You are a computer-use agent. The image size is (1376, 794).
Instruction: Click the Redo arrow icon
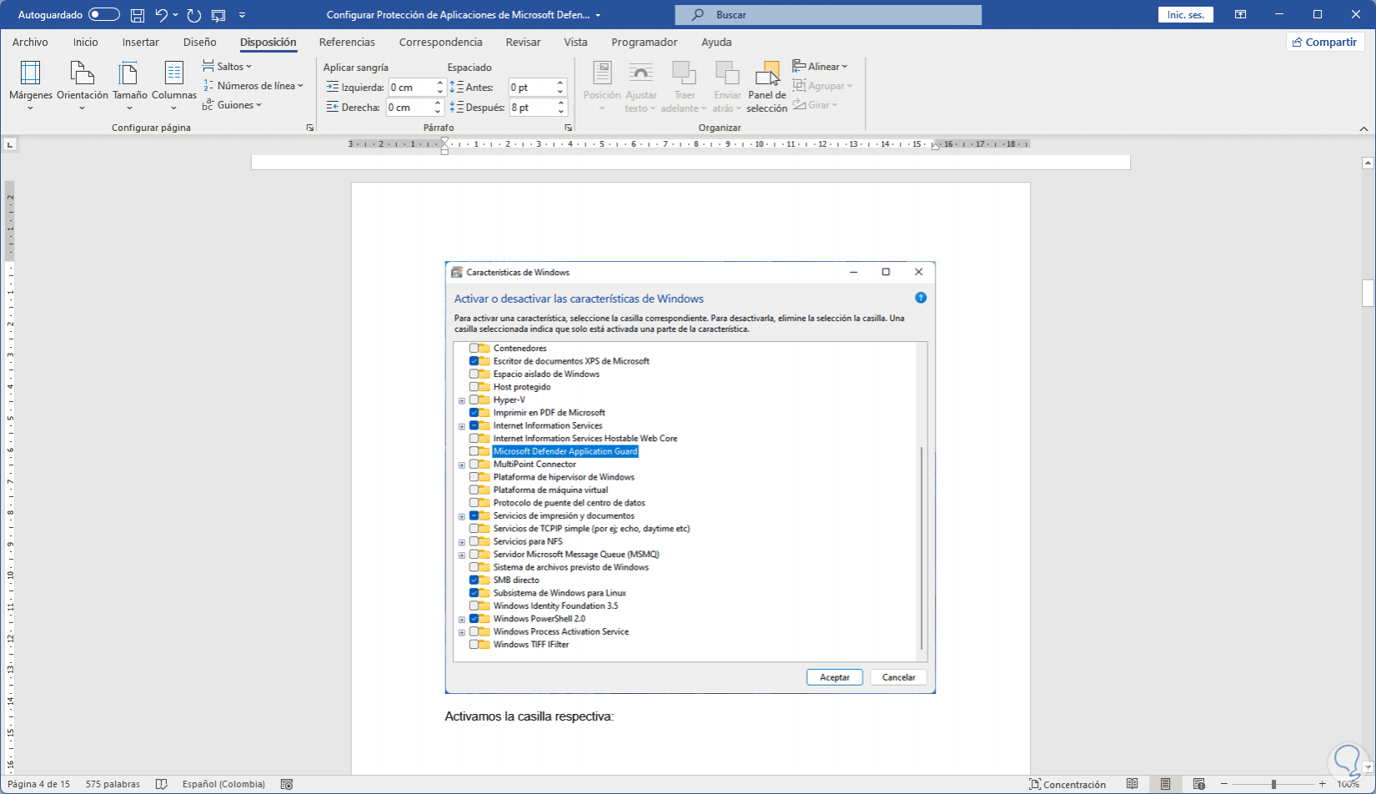tap(194, 15)
